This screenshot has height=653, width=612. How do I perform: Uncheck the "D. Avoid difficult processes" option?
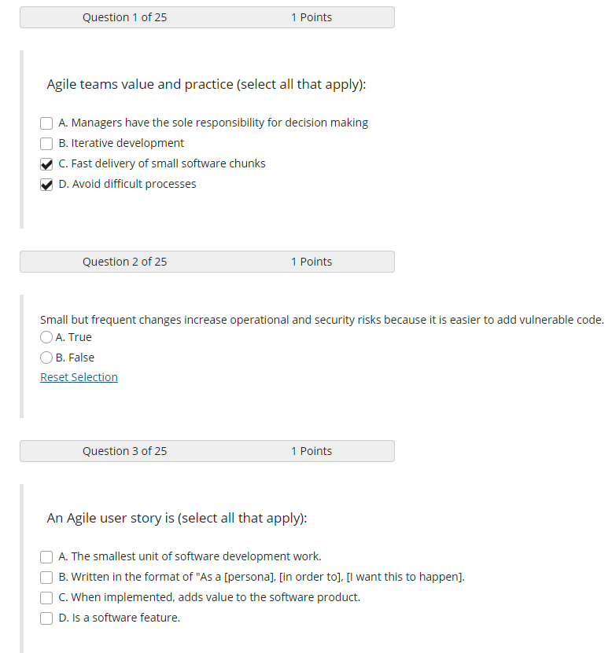46,184
